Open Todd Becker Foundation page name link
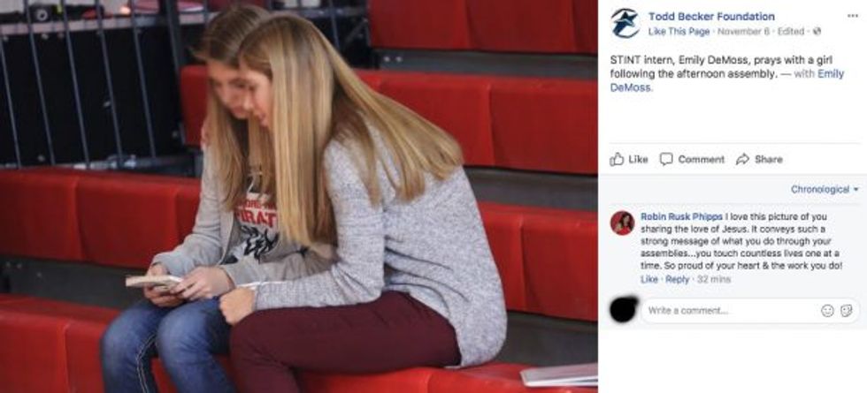867x393 pixels. point(711,17)
